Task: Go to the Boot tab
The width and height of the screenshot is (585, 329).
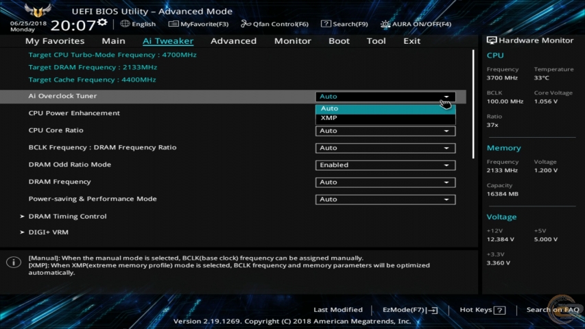Action: click(339, 40)
